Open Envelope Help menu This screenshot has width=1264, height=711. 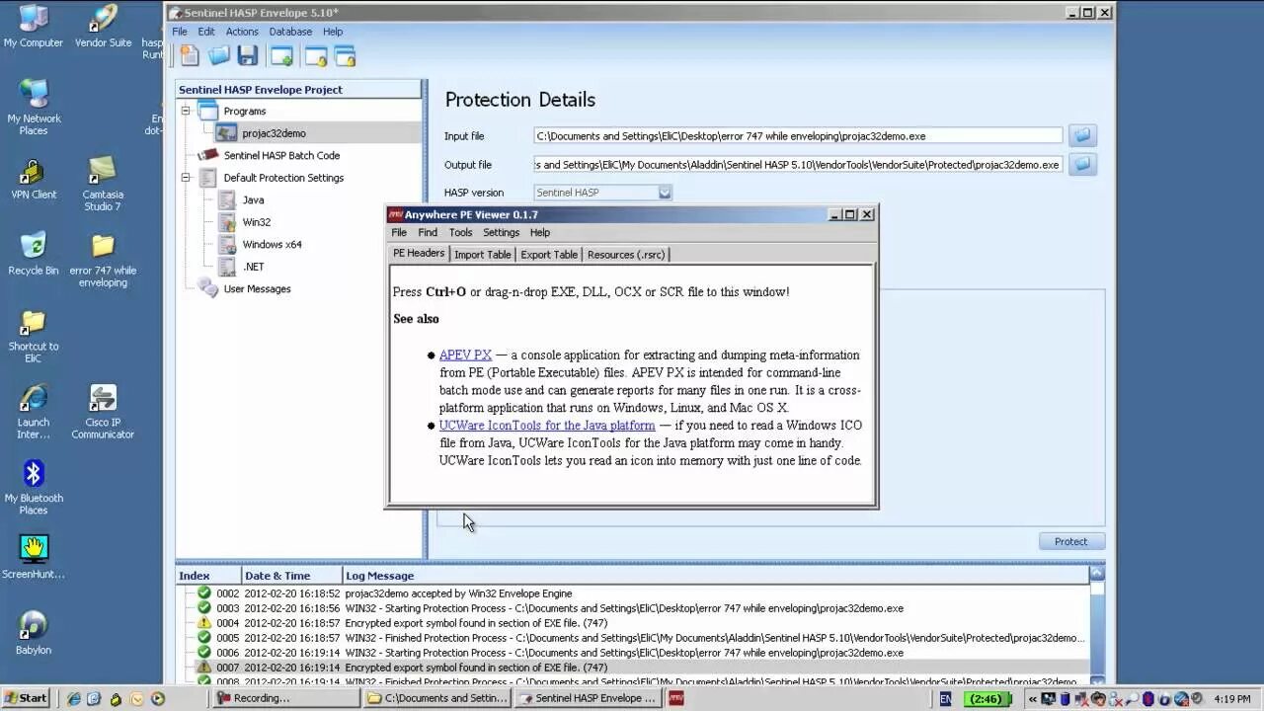(x=333, y=32)
